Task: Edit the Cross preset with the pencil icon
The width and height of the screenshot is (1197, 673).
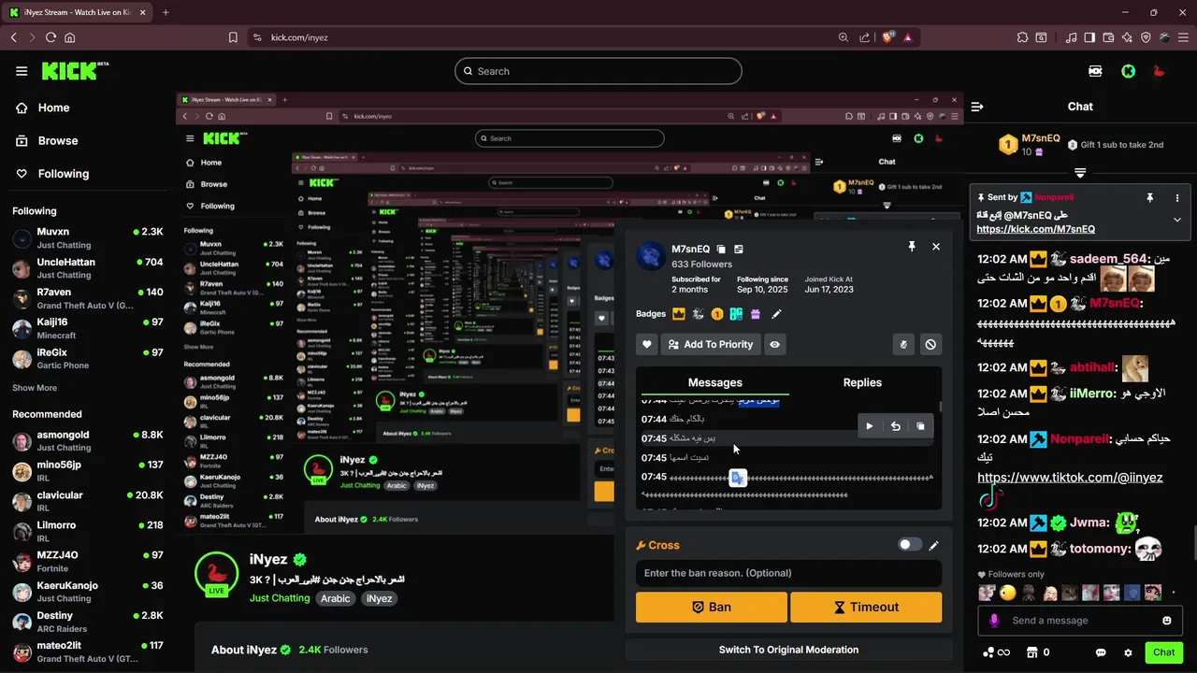Action: [x=933, y=545]
